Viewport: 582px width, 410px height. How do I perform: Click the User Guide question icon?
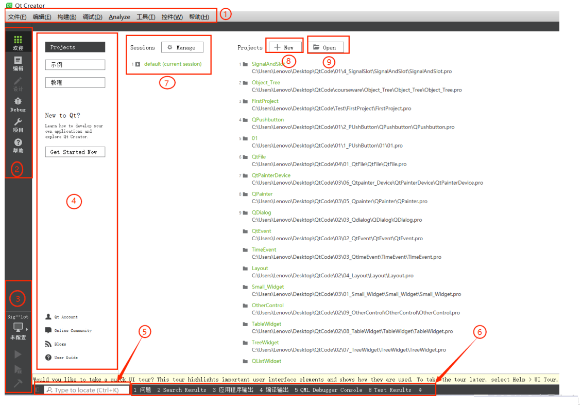[x=48, y=358]
